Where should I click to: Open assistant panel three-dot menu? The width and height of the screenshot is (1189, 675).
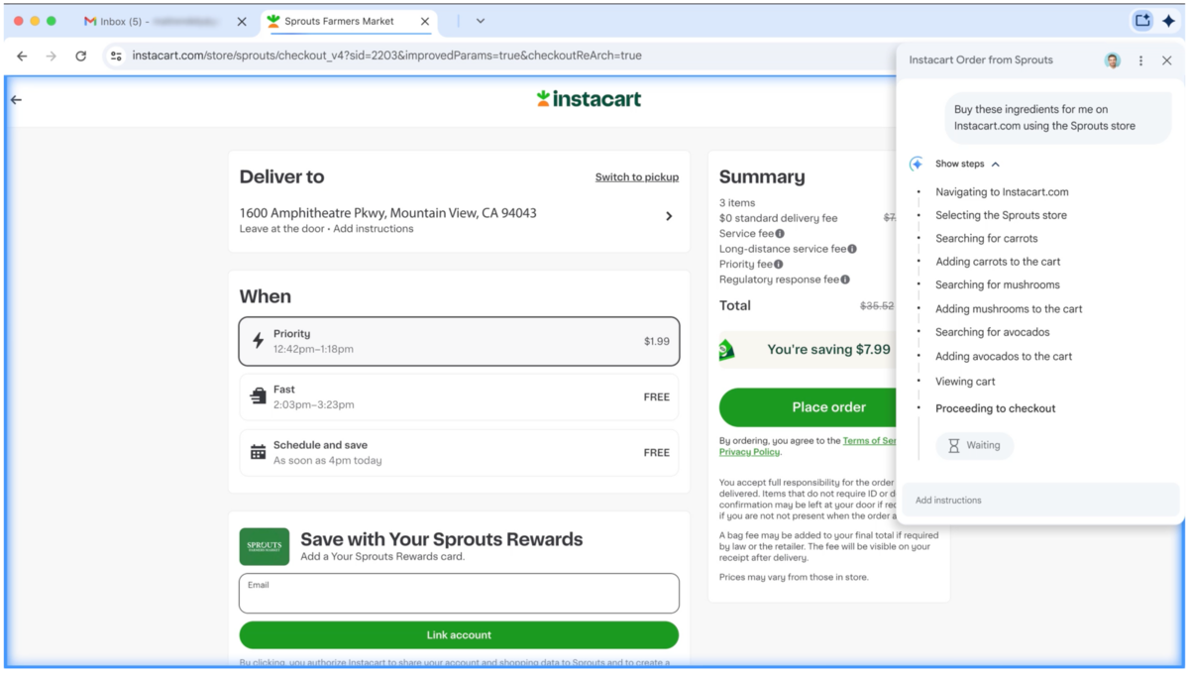coord(1140,60)
